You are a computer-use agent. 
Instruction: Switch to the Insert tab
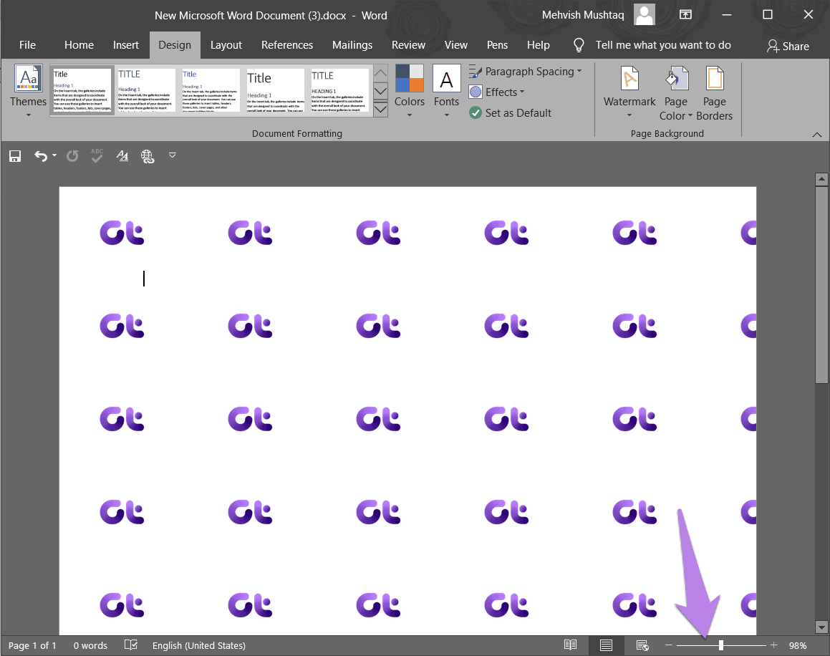point(126,45)
